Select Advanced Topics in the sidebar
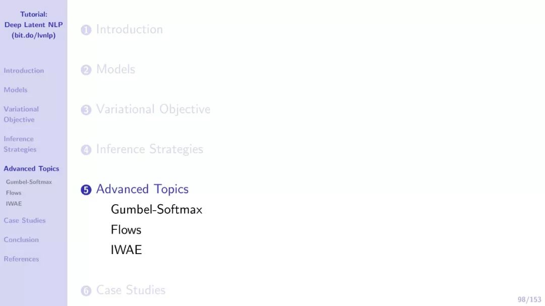545x306 pixels. coord(31,168)
